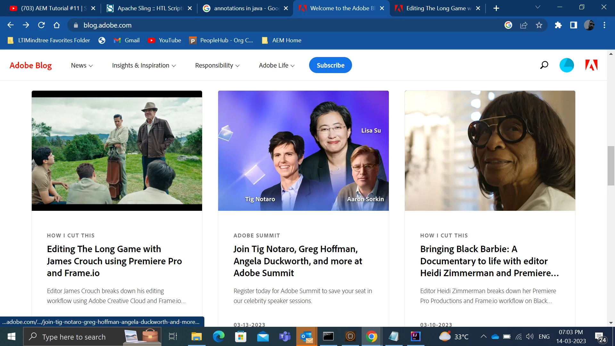Click the share this page icon
The height and width of the screenshot is (346, 615).
click(524, 25)
